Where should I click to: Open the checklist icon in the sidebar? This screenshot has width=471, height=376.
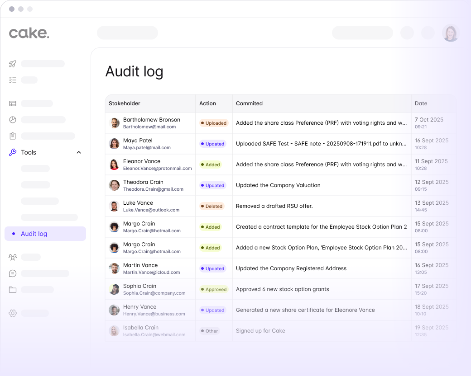[x=12, y=80]
